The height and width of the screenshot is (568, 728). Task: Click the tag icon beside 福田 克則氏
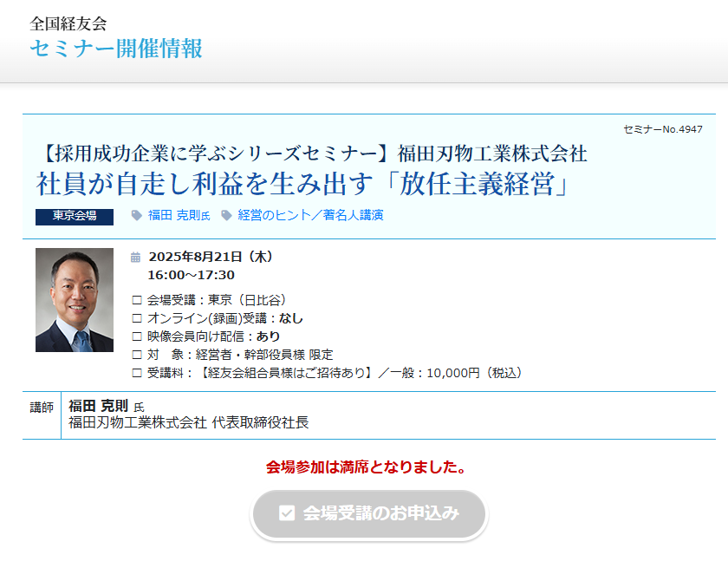137,216
